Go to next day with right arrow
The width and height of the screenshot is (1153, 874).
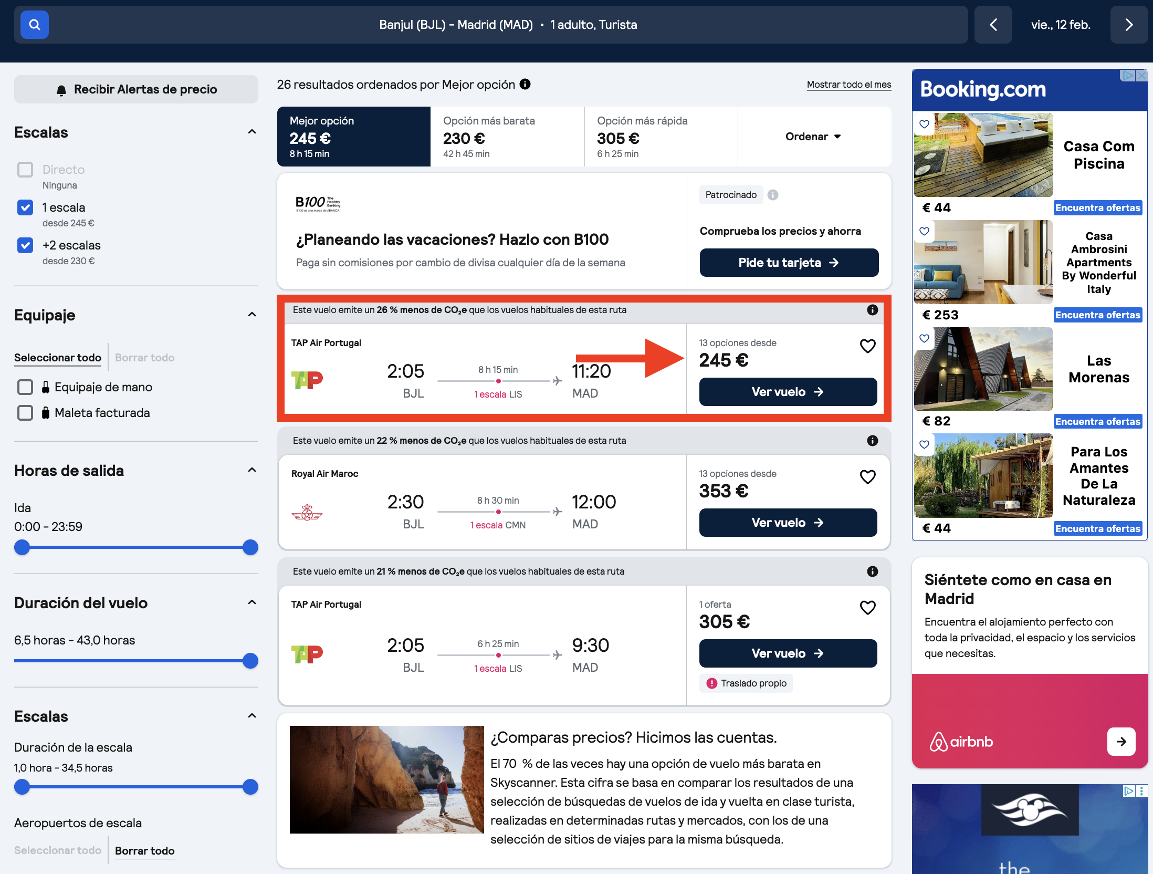coord(1129,25)
